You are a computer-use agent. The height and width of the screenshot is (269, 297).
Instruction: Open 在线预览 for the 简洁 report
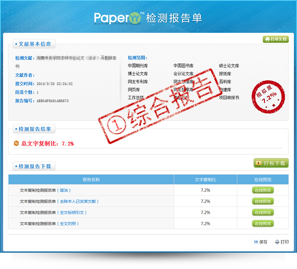[263, 190]
